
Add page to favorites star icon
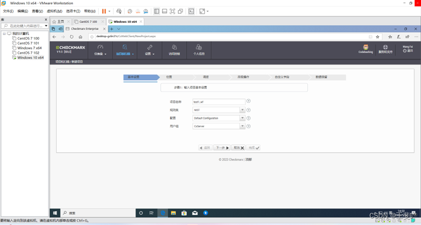pyautogui.click(x=378, y=37)
